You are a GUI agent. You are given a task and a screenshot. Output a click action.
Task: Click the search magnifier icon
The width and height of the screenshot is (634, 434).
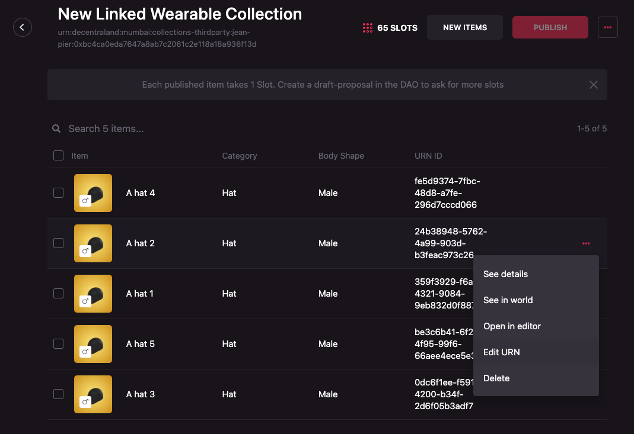[56, 128]
